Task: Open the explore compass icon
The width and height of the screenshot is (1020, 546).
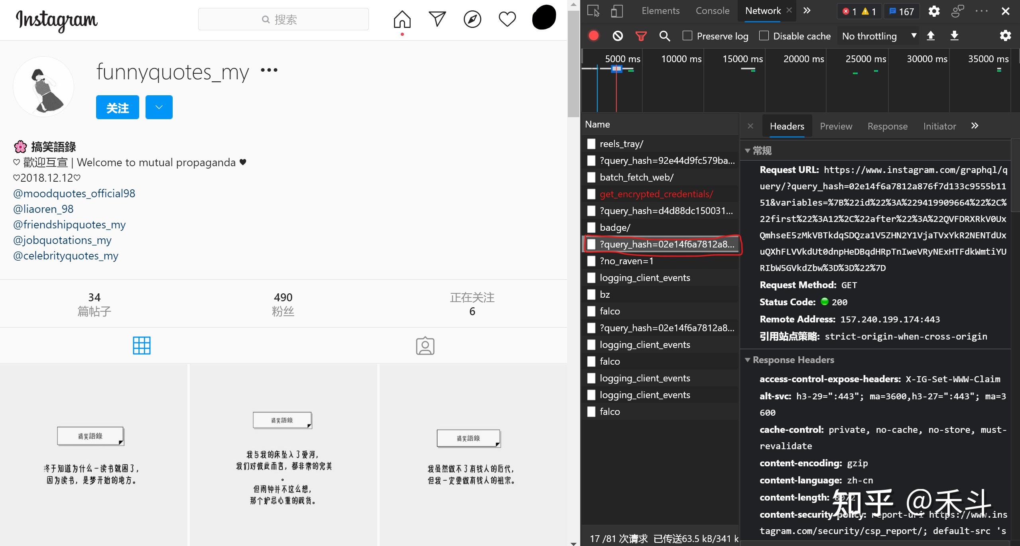Action: [472, 19]
